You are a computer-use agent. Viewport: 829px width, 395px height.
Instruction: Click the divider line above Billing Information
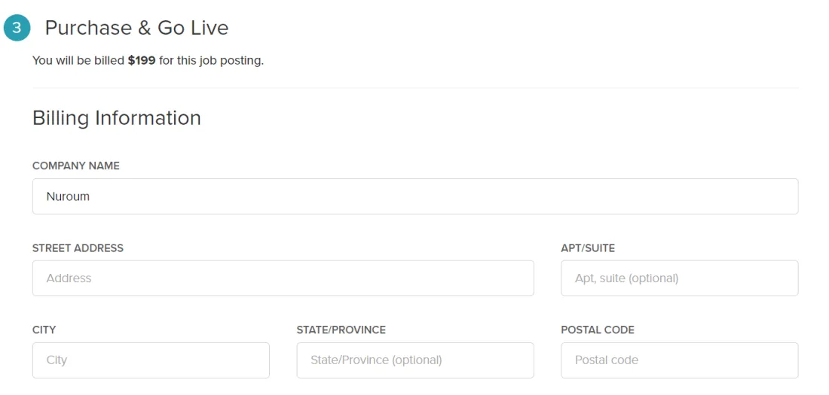click(x=415, y=88)
